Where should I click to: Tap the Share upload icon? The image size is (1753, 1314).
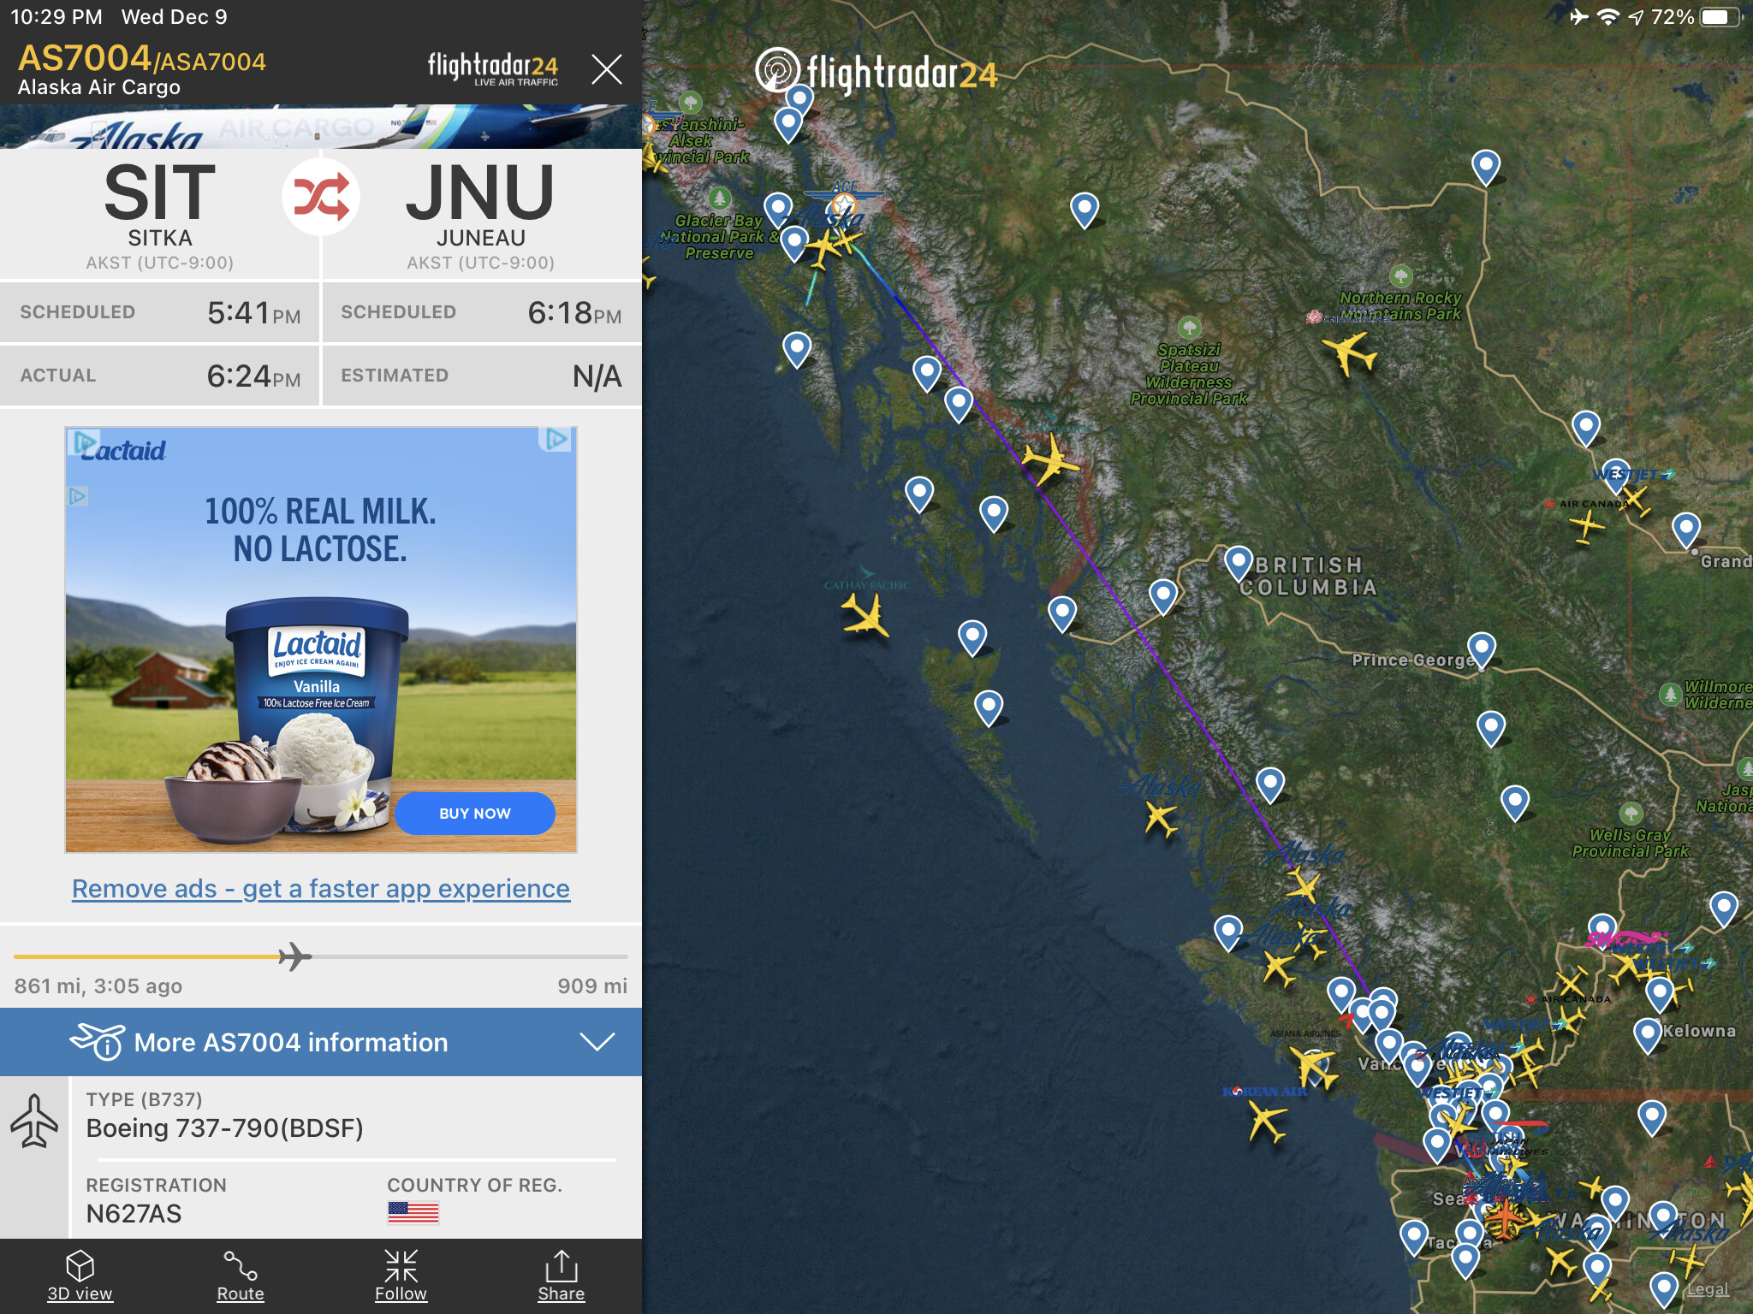[562, 1266]
